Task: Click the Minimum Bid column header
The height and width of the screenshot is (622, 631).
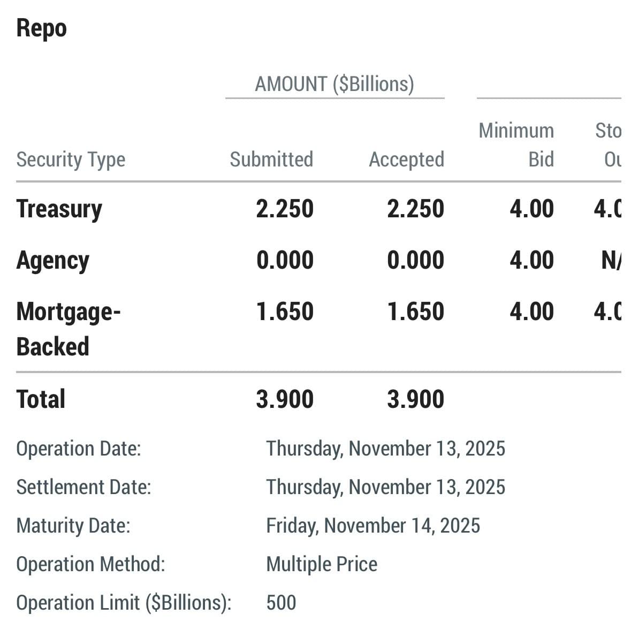Action: [x=516, y=145]
